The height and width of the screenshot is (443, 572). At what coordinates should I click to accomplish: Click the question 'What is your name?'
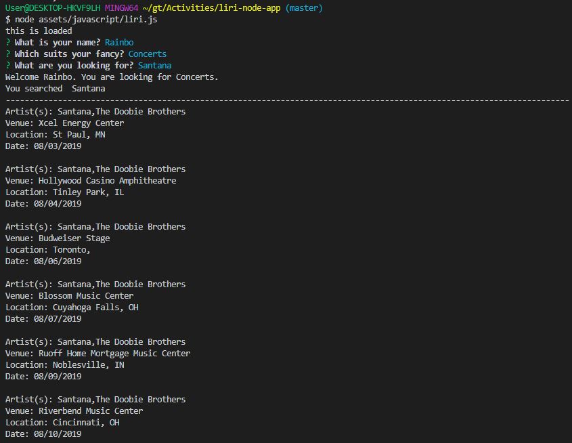(58, 43)
